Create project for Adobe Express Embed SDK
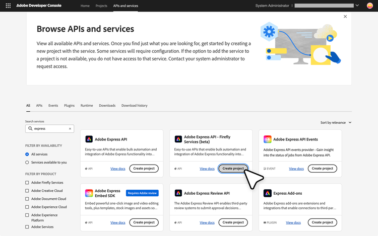This screenshot has height=236, width=378. tap(144, 222)
